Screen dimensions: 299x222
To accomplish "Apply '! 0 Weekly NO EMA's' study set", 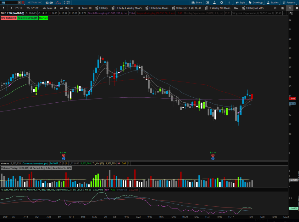I will coord(218,8).
